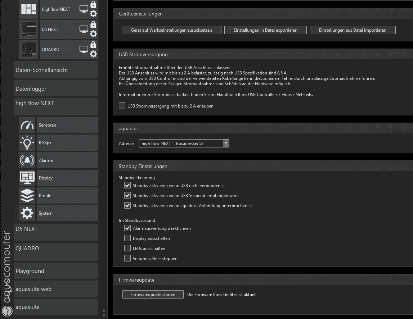Screen dimensions: 413x319
Task: Open the Display page
Action: [x=67, y=178]
